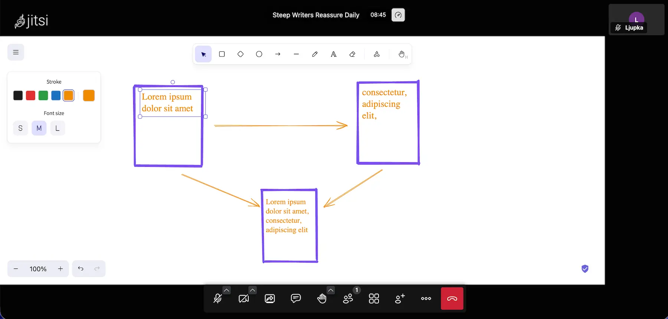Expand audio settings chevron
Image resolution: width=668 pixels, height=319 pixels.
point(226,290)
